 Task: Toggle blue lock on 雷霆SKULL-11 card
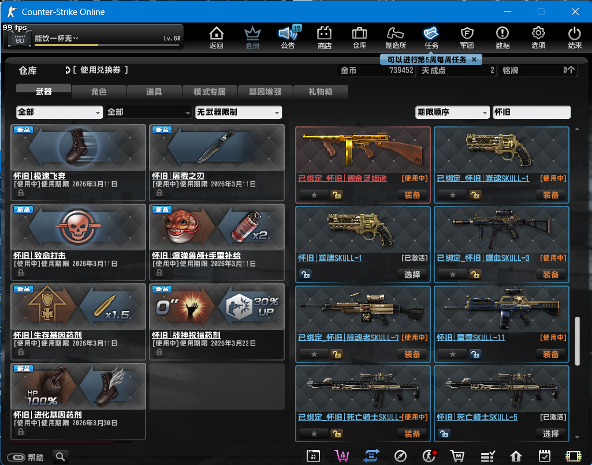click(x=475, y=354)
